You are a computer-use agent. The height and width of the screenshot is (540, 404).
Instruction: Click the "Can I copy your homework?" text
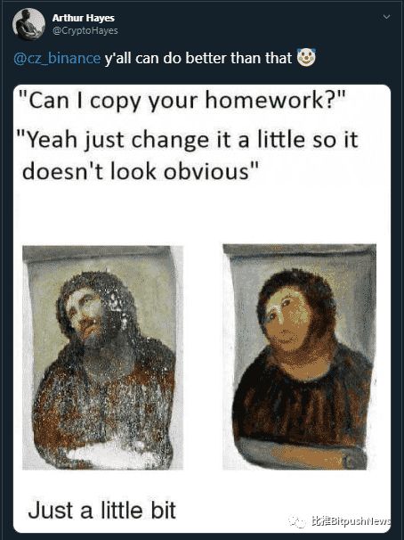click(x=182, y=101)
